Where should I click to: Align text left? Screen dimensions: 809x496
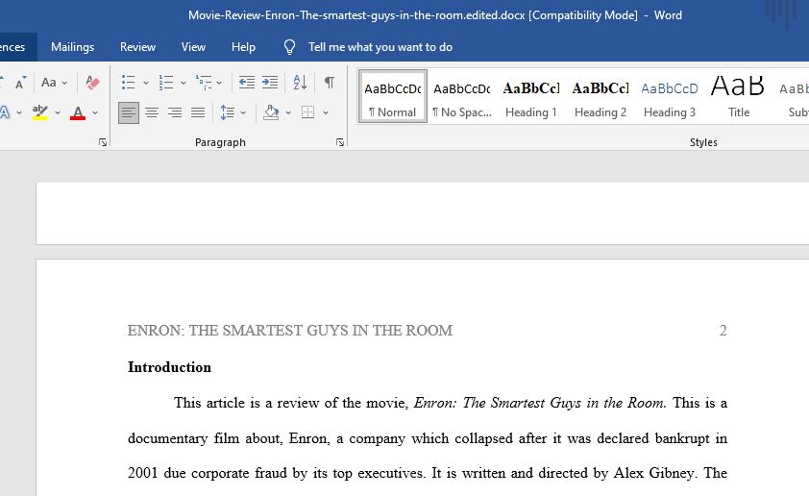click(x=129, y=112)
